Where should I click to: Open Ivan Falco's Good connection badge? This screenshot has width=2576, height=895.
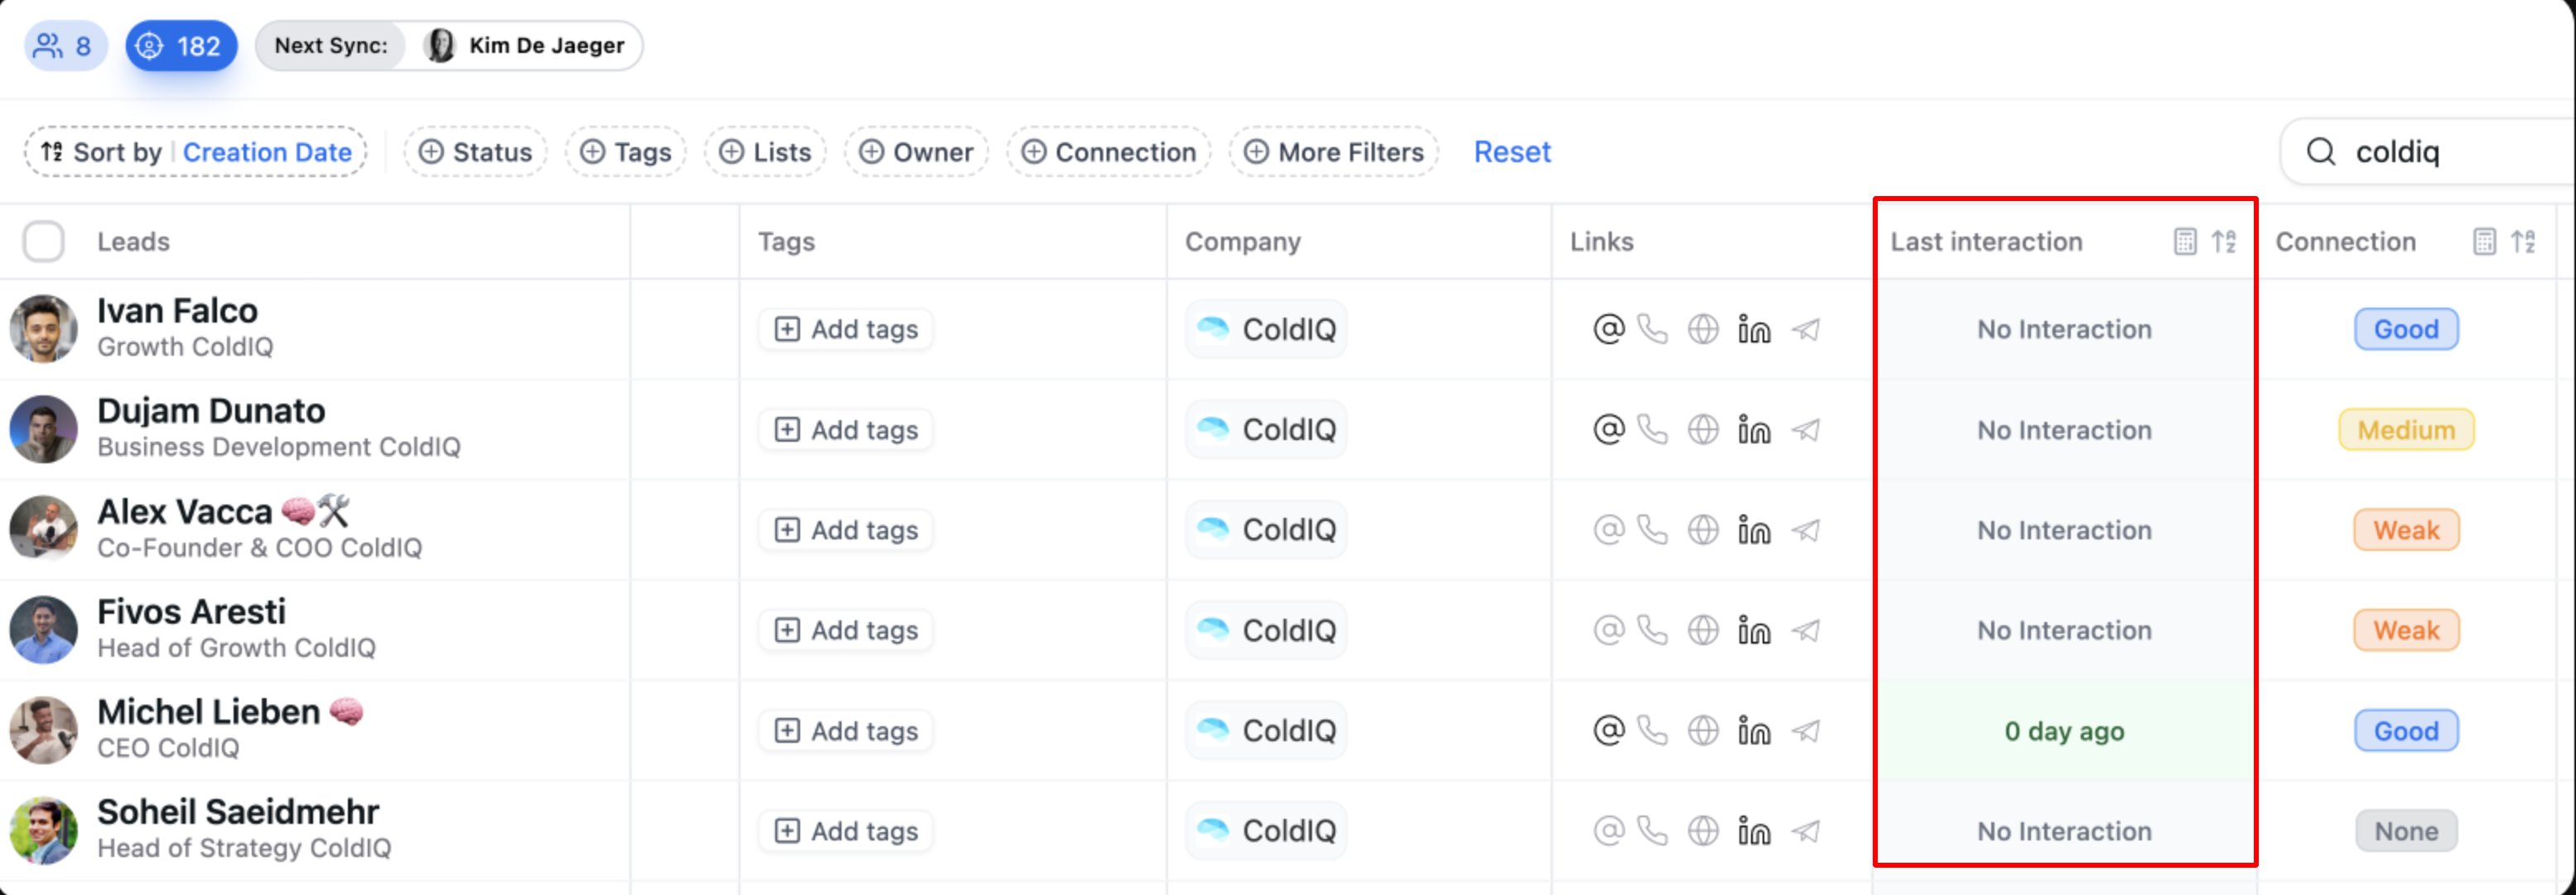pos(2406,328)
